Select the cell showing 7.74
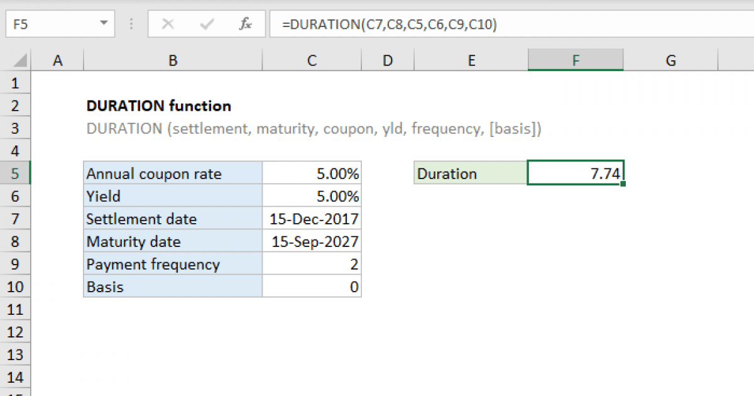The width and height of the screenshot is (754, 396). pyautogui.click(x=576, y=173)
